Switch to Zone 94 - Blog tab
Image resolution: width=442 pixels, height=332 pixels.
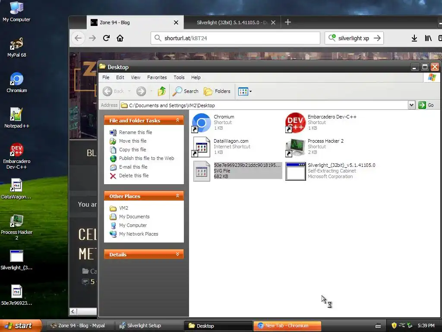[135, 22]
